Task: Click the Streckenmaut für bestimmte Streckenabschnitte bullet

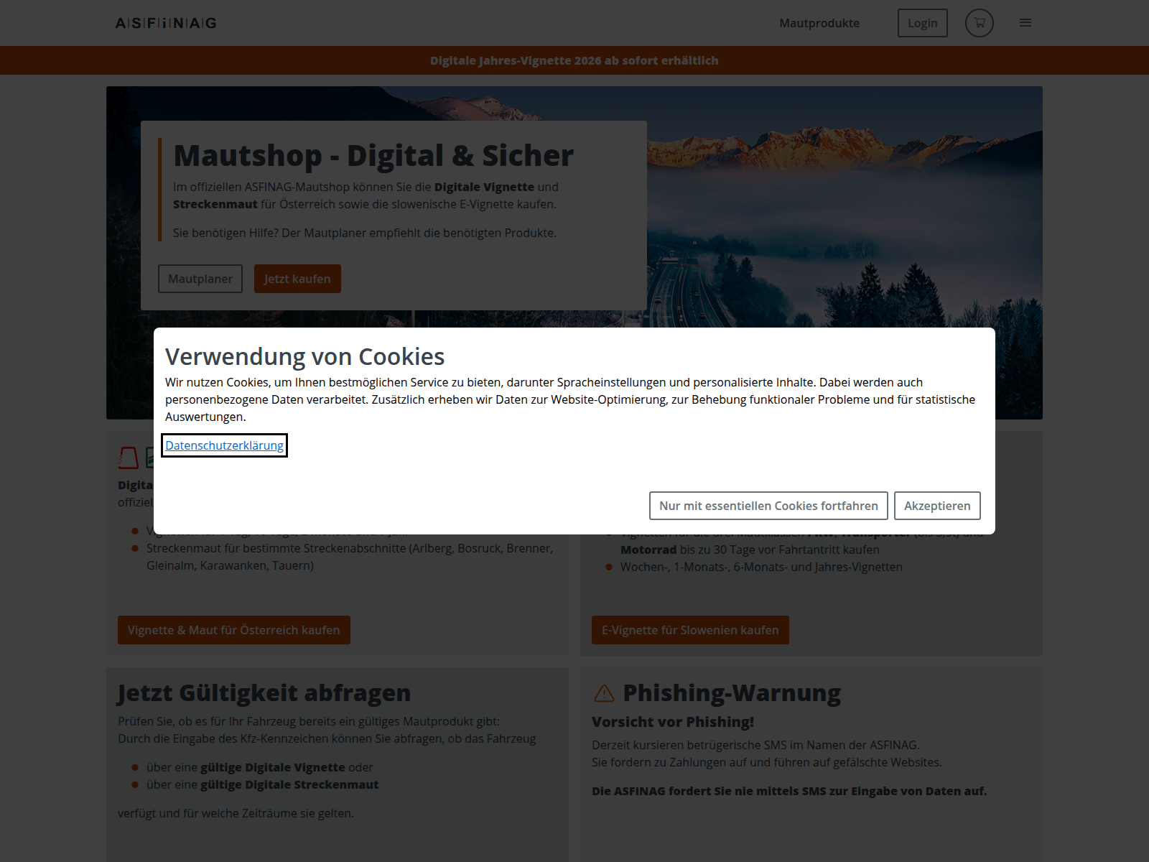Action: (350, 557)
